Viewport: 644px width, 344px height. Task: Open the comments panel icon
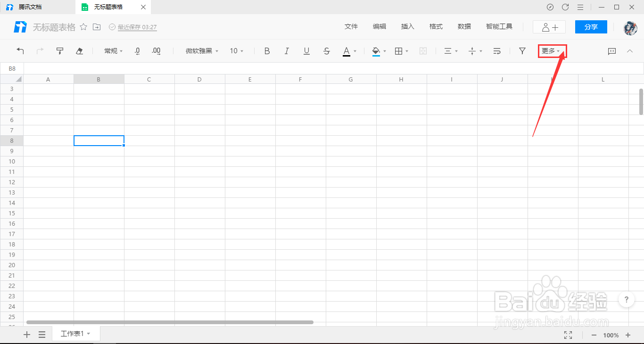(x=612, y=51)
